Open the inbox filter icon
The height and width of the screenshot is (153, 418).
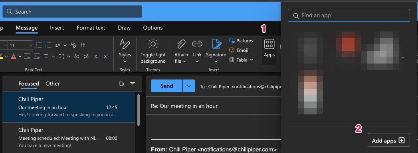[133, 84]
